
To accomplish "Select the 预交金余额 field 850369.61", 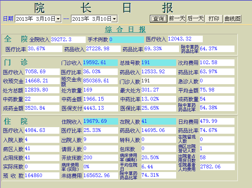I will (x=100, y=81).
